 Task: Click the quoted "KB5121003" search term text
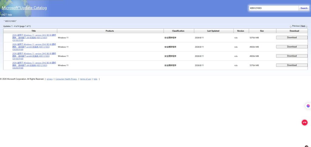tap(10, 21)
